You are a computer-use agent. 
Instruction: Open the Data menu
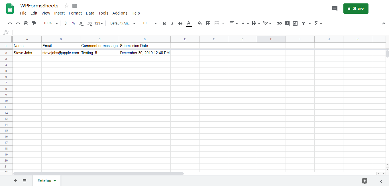(x=90, y=13)
